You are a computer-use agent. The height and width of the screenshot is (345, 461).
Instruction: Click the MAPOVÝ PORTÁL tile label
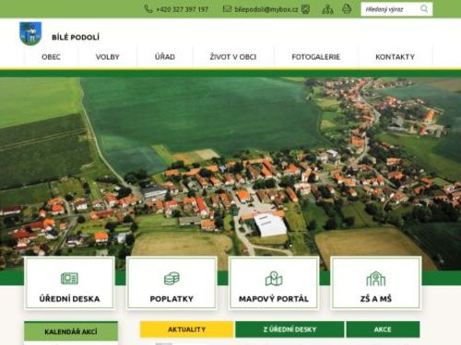274,299
